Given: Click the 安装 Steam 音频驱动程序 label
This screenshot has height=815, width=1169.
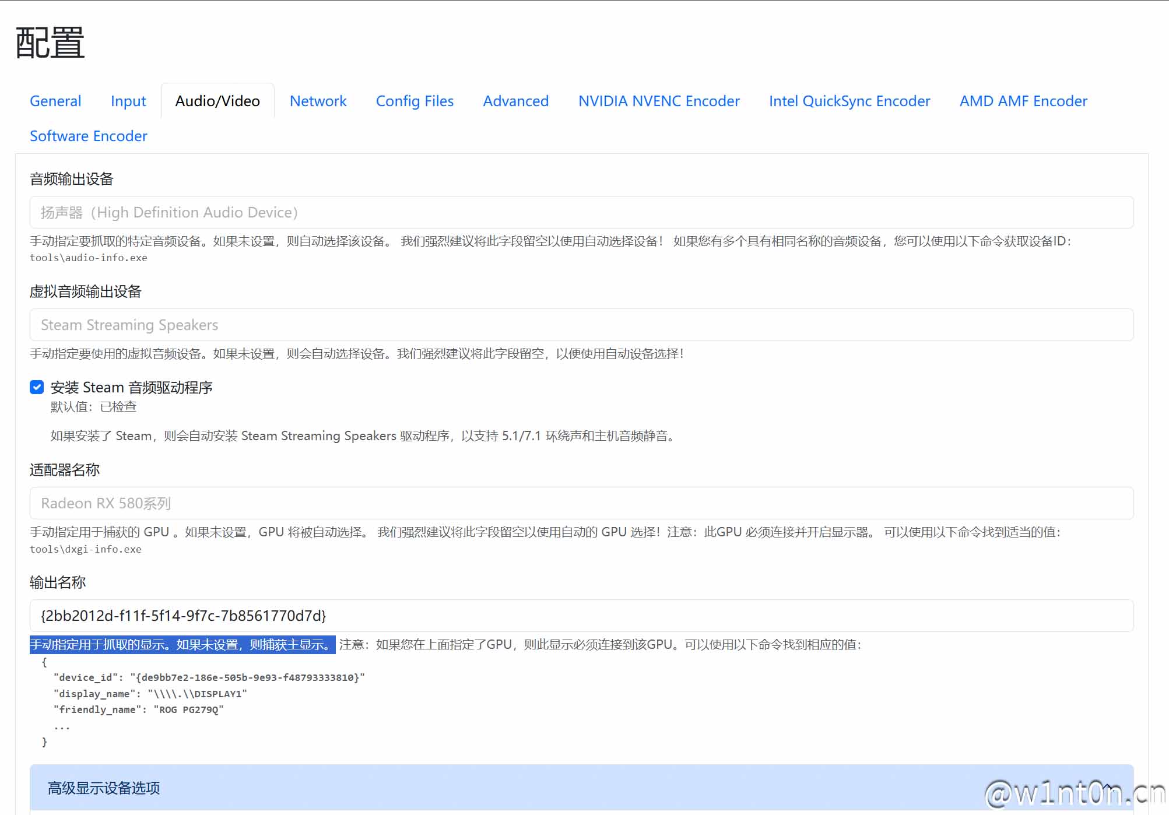Looking at the screenshot, I should pos(132,387).
